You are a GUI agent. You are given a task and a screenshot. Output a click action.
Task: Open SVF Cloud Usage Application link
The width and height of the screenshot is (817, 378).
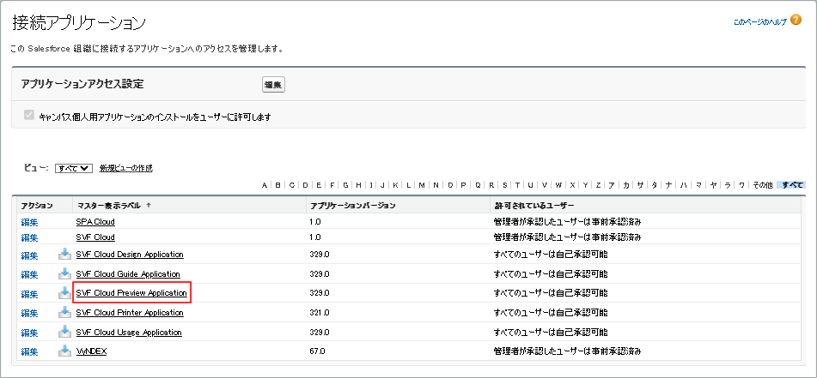tap(129, 333)
